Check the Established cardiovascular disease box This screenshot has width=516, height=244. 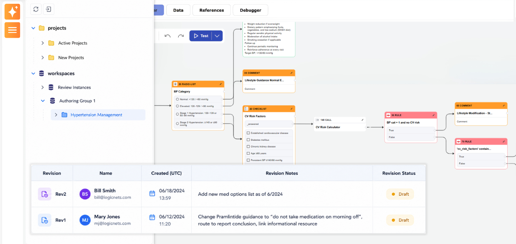248,133
